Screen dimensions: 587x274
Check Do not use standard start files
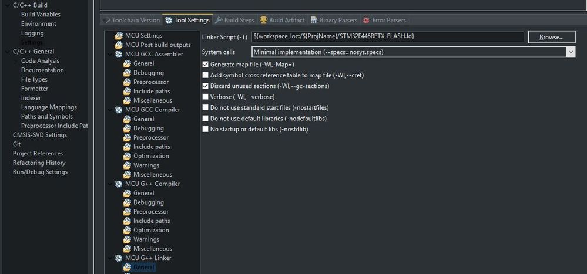205,107
